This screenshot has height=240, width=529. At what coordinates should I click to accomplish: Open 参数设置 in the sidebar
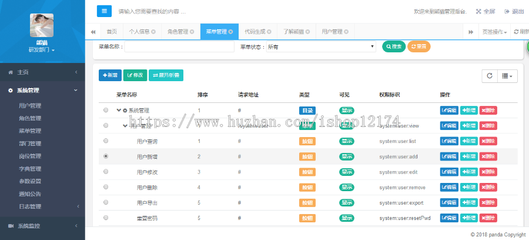click(x=30, y=181)
